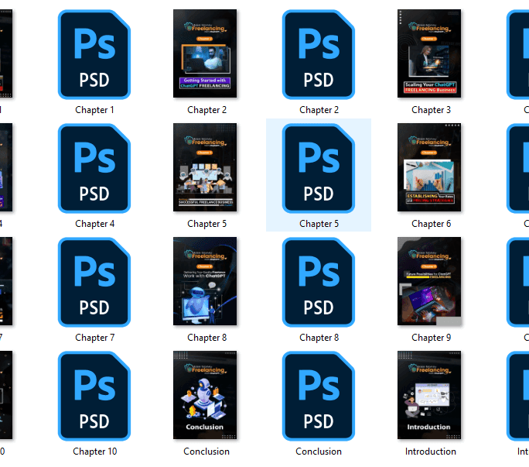The image size is (529, 467).
Task: Click the 'Chapter 9' file name label
Action: 431,338
